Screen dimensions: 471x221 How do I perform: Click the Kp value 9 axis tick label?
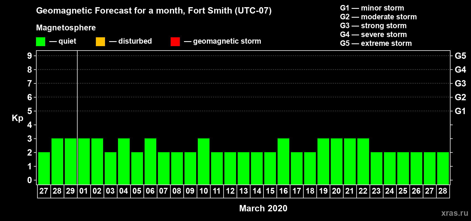tap(30, 56)
